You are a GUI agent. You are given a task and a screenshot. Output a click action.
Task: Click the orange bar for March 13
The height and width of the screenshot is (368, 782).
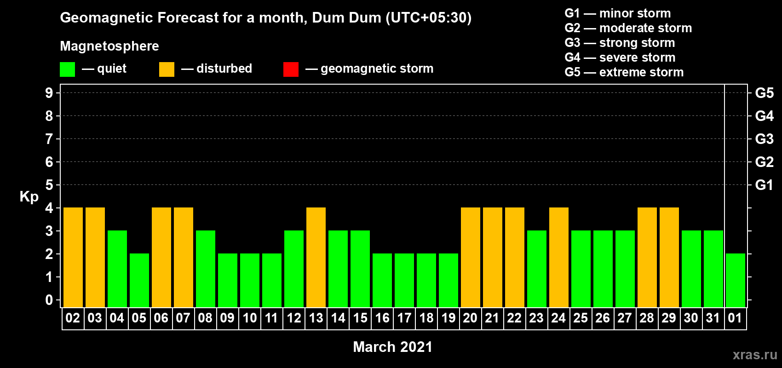click(316, 257)
